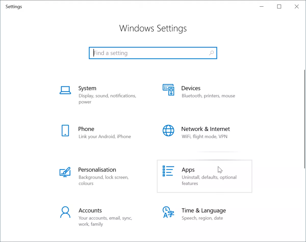
Task: Click 'Uninstall, defaults, optional features' description
Action: click(209, 180)
